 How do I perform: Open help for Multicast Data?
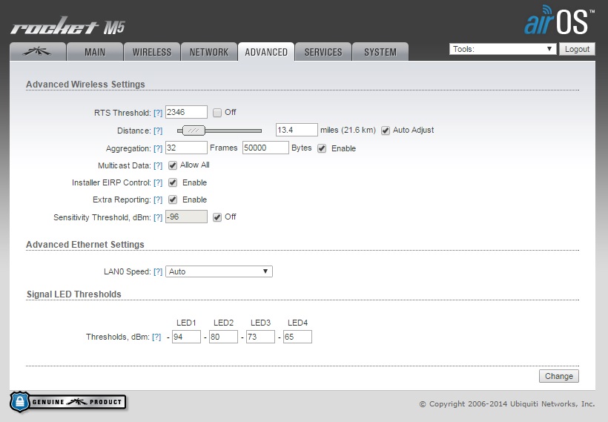158,165
